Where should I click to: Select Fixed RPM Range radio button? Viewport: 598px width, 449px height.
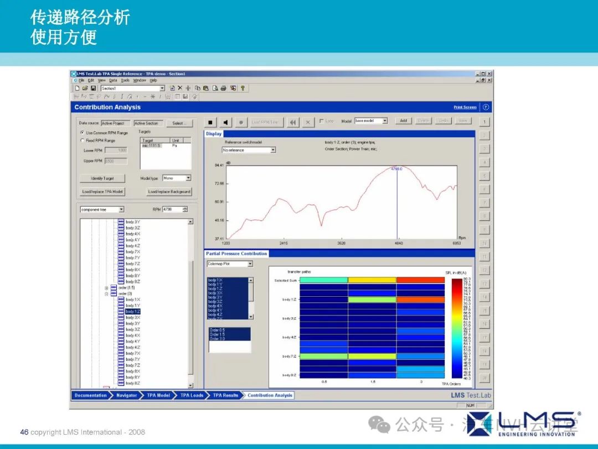[x=83, y=141]
